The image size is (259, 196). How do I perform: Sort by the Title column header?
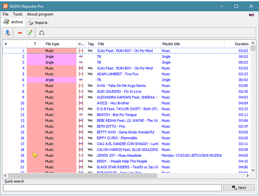128,44
